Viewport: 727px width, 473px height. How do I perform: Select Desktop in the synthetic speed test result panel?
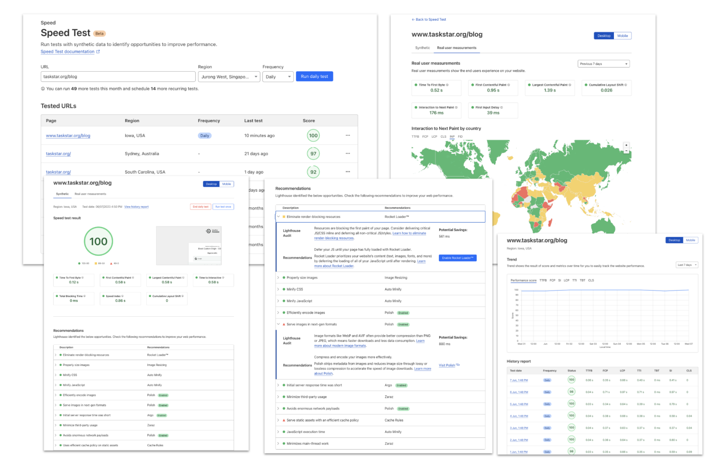211,184
